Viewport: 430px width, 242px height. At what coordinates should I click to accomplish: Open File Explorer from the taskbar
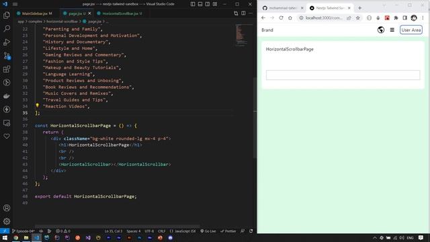coord(26,238)
